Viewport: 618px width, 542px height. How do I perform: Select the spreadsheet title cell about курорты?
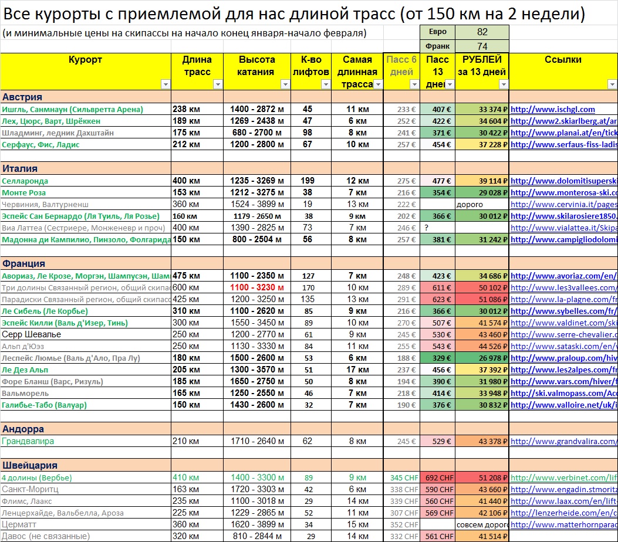pos(294,14)
